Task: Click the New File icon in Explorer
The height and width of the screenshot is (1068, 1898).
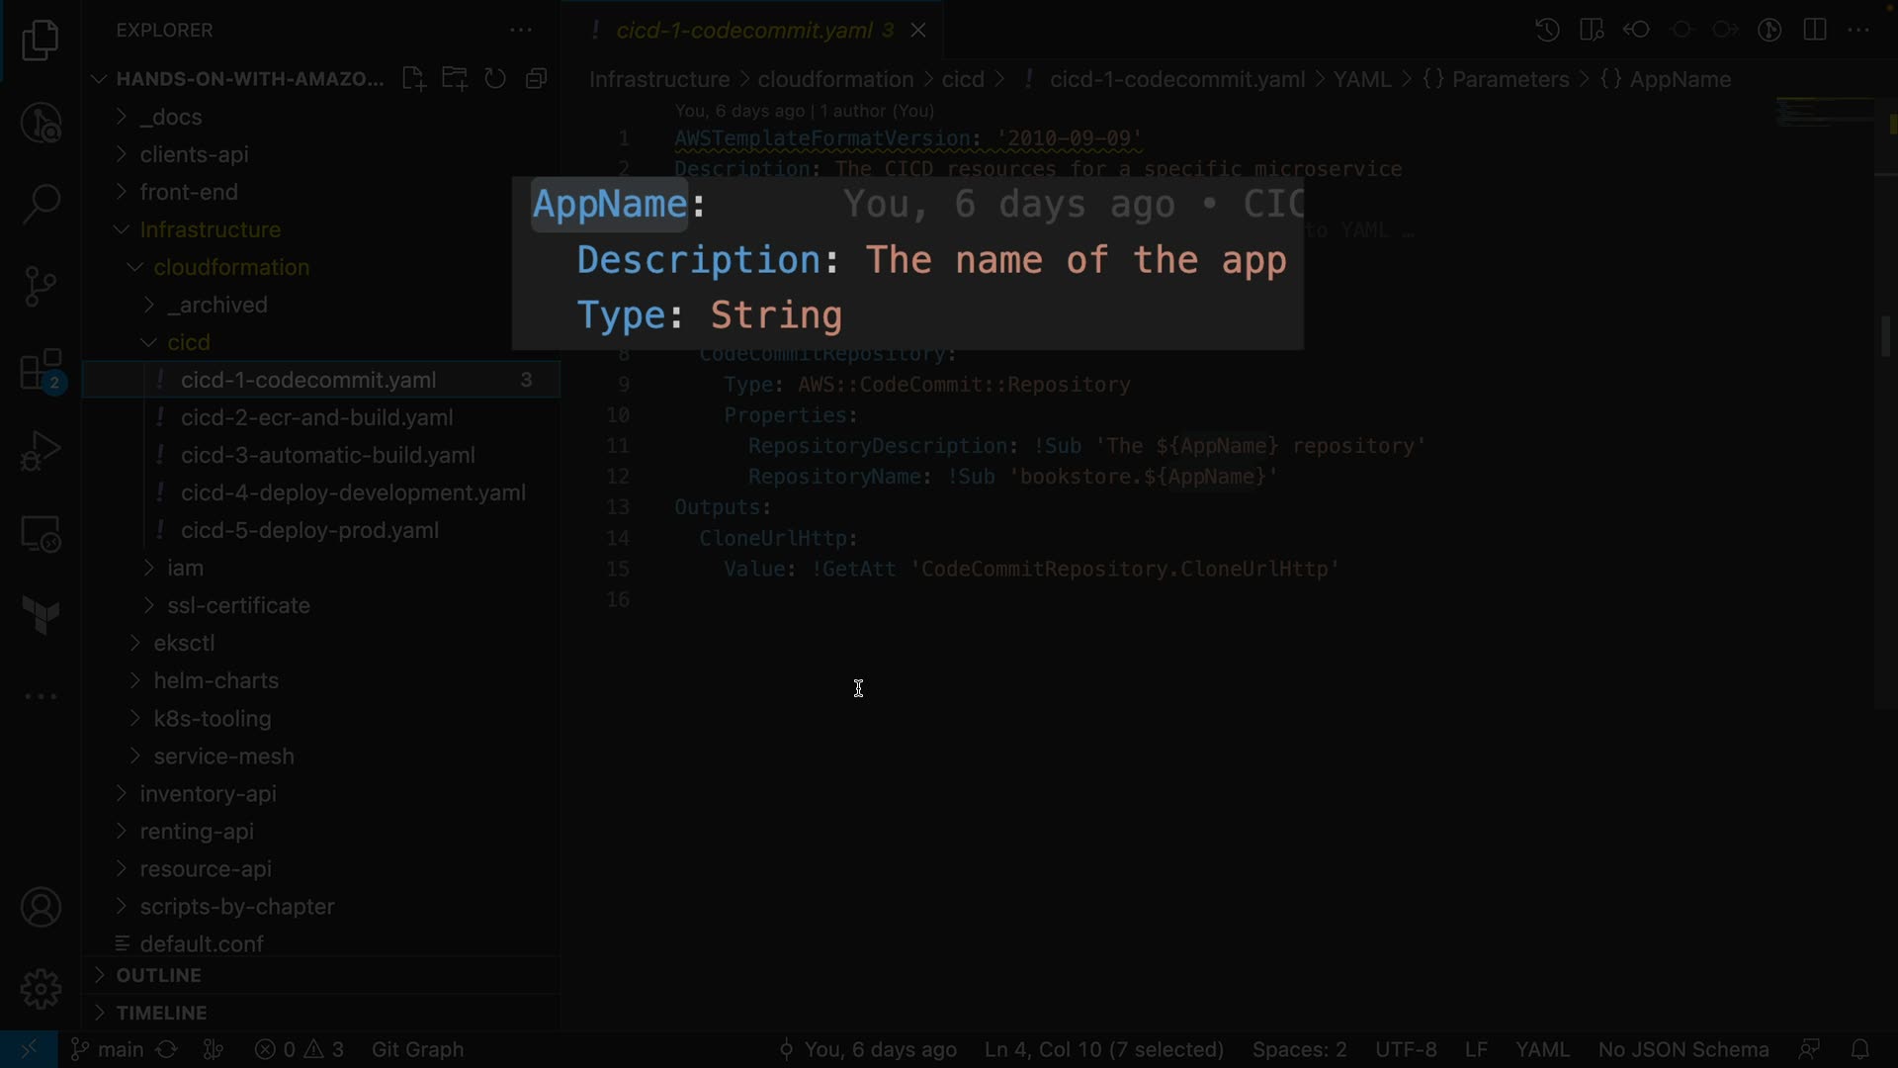Action: tap(413, 79)
